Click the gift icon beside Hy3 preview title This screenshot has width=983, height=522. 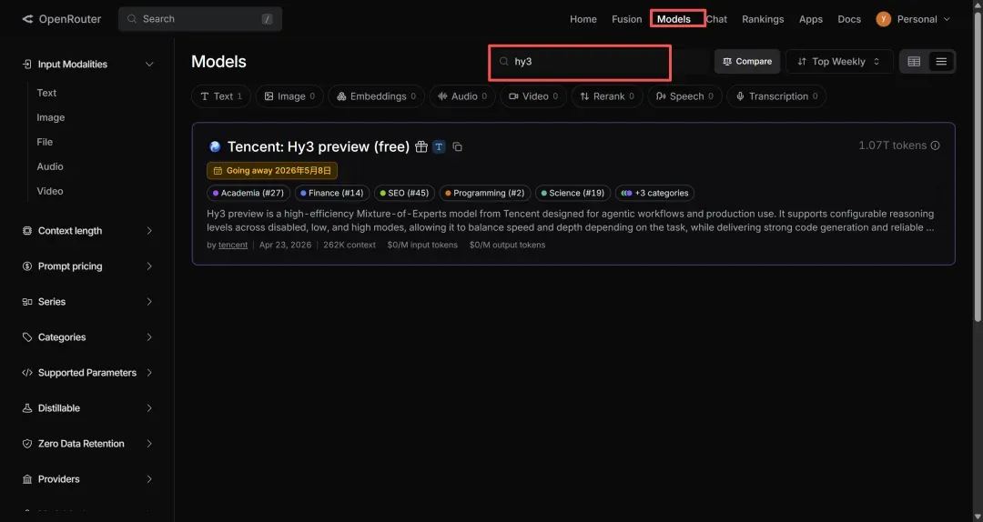(x=421, y=146)
